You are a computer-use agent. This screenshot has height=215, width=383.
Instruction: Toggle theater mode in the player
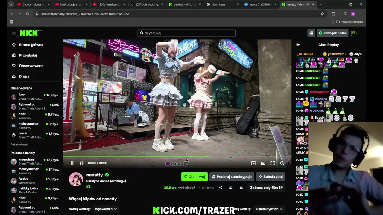[x=263, y=163]
